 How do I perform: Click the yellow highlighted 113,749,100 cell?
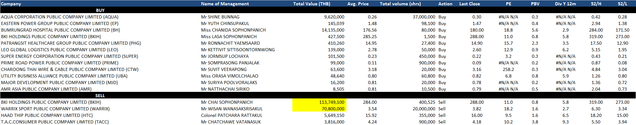point(319,102)
